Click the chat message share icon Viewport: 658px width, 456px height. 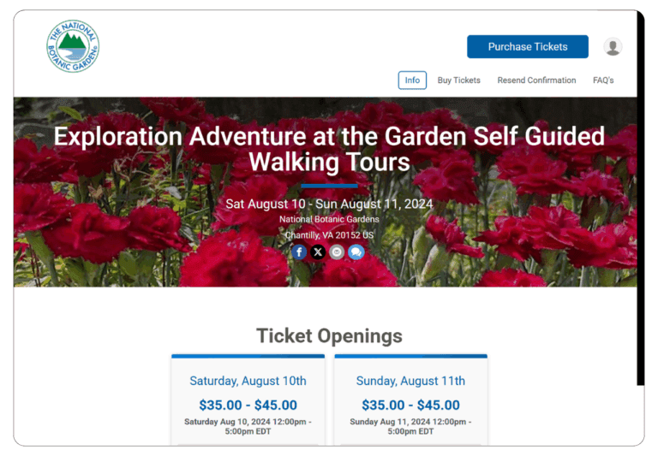[356, 252]
